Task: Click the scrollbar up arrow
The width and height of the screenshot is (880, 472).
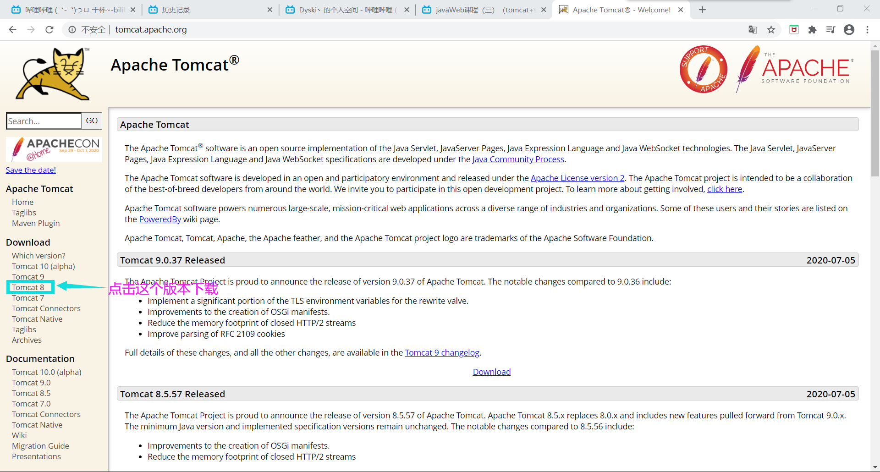Action: pyautogui.click(x=875, y=46)
